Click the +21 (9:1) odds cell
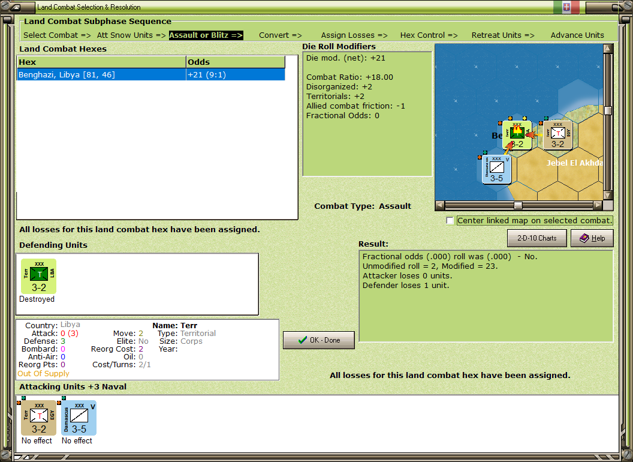Image resolution: width=633 pixels, height=462 pixels. click(x=236, y=74)
